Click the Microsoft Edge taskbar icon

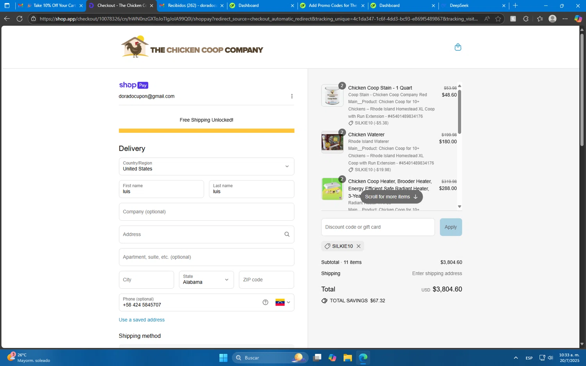[x=363, y=358]
